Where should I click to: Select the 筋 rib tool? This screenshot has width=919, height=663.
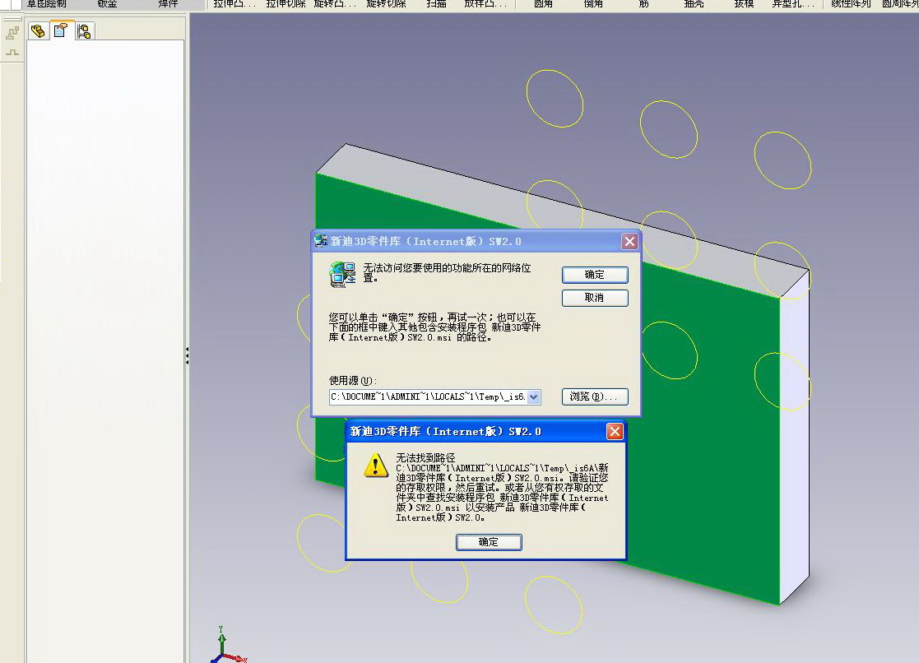pos(643,3)
